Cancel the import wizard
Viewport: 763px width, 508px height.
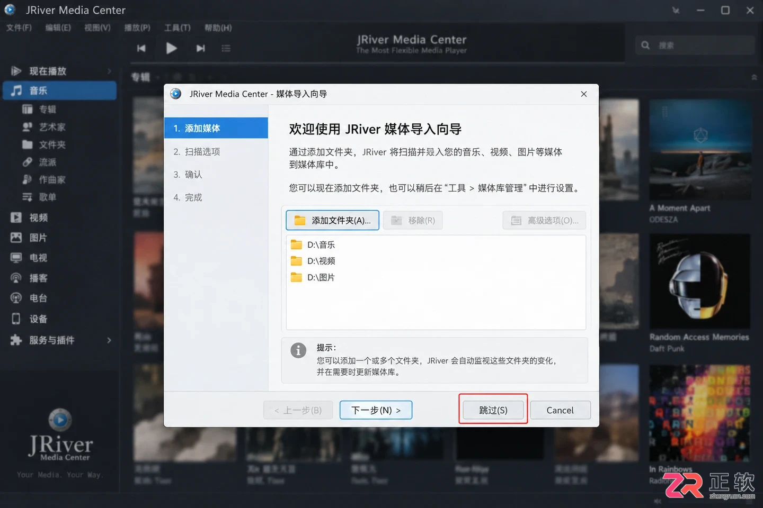[560, 410]
